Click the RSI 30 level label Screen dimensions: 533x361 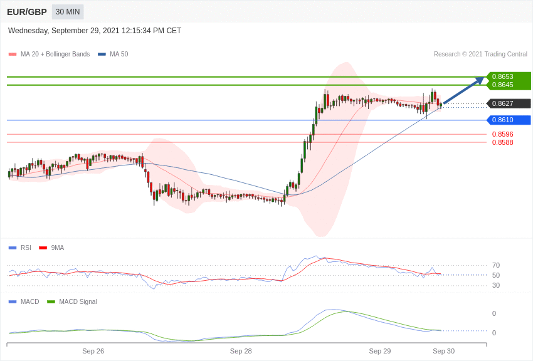[x=496, y=286]
